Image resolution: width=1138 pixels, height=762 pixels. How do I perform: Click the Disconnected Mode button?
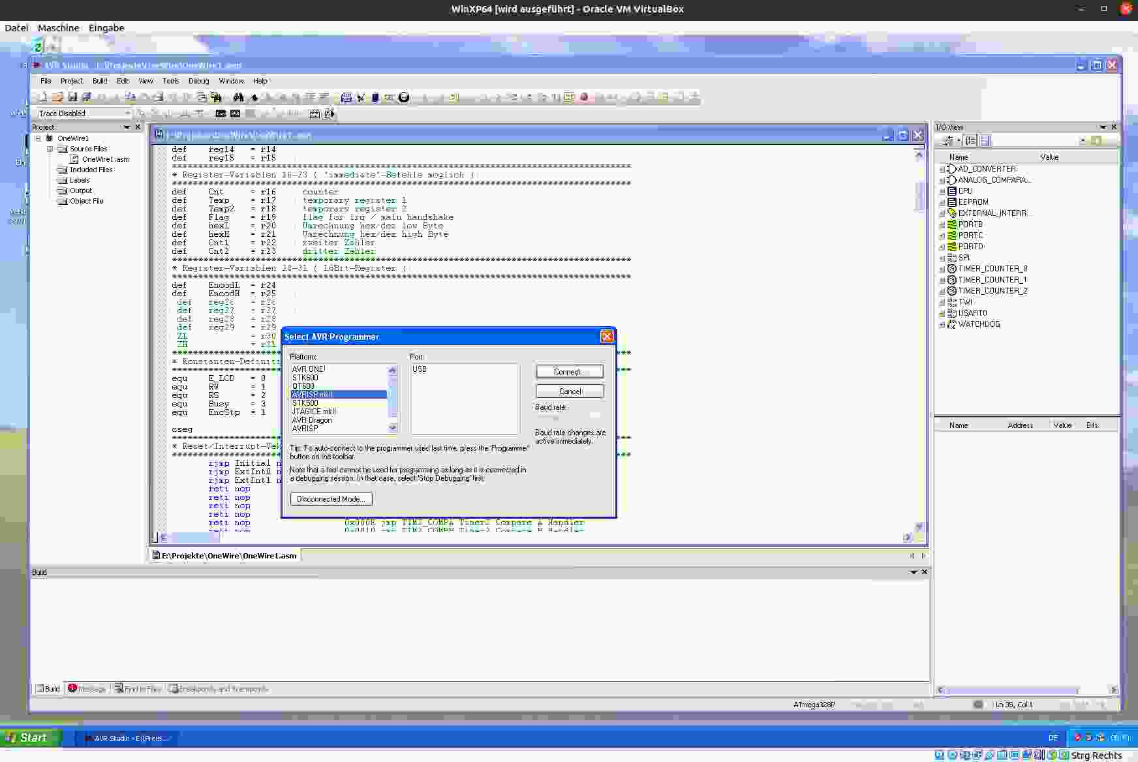[x=331, y=499]
